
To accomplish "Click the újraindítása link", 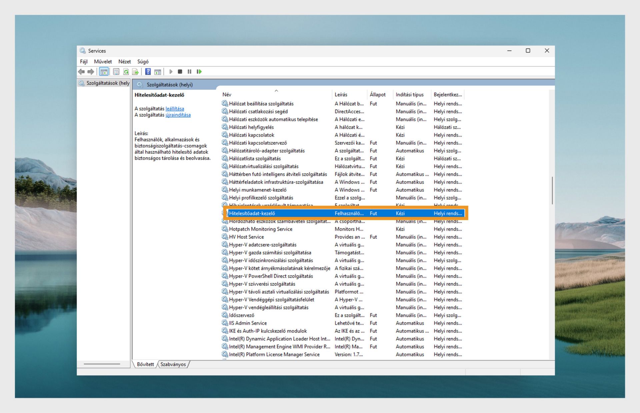I will (x=178, y=115).
